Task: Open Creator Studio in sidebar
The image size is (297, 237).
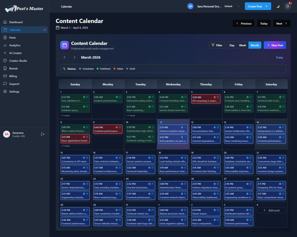Action: (18, 61)
